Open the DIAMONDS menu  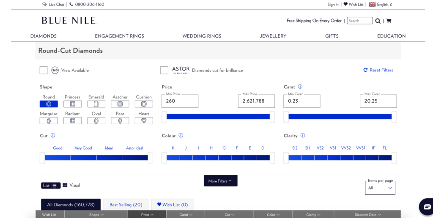click(44, 36)
